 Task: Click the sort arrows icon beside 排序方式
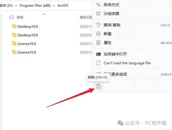(98, 5)
